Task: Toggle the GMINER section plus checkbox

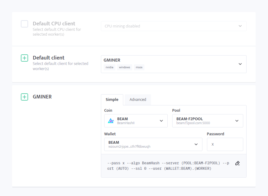Action: pos(24,97)
